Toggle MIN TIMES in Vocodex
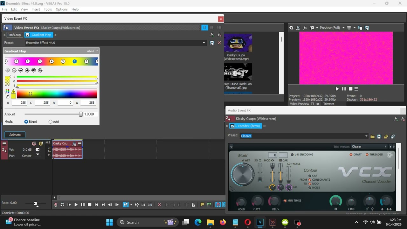Screen dimensions: 407x229 (285, 201)
